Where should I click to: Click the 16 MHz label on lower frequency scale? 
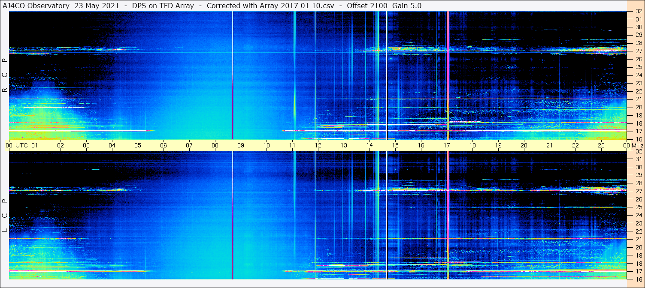pyautogui.click(x=639, y=279)
